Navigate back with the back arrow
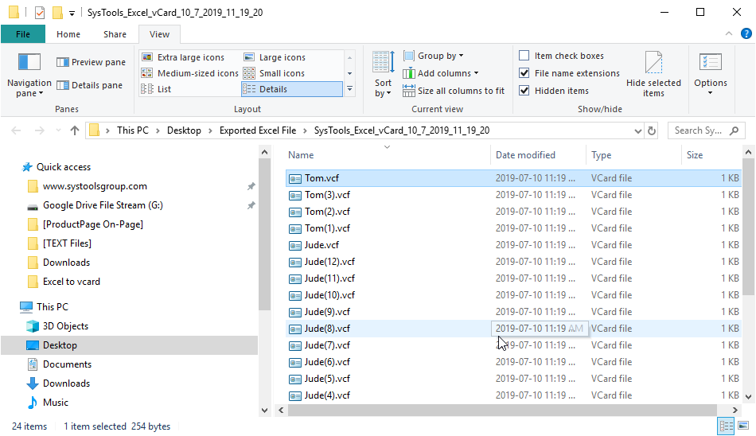Viewport: 756px width, 436px height. coord(16,130)
